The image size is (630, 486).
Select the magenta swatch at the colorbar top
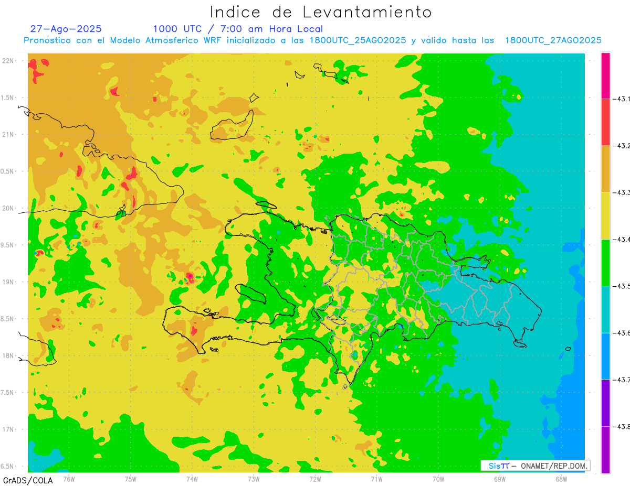click(605, 75)
